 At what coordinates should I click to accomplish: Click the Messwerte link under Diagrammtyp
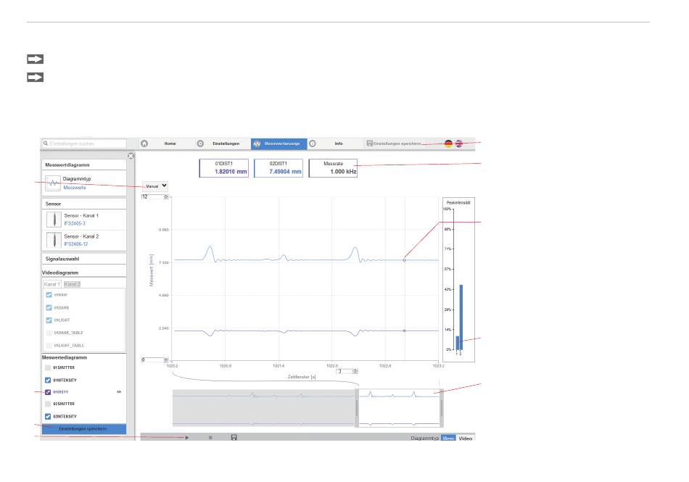74,188
